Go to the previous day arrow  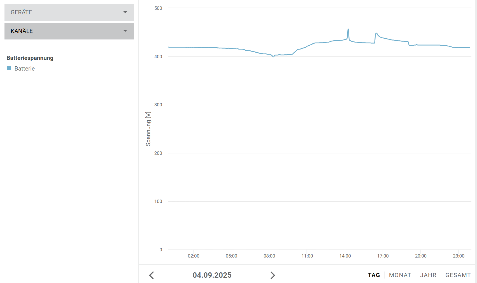pyautogui.click(x=152, y=275)
